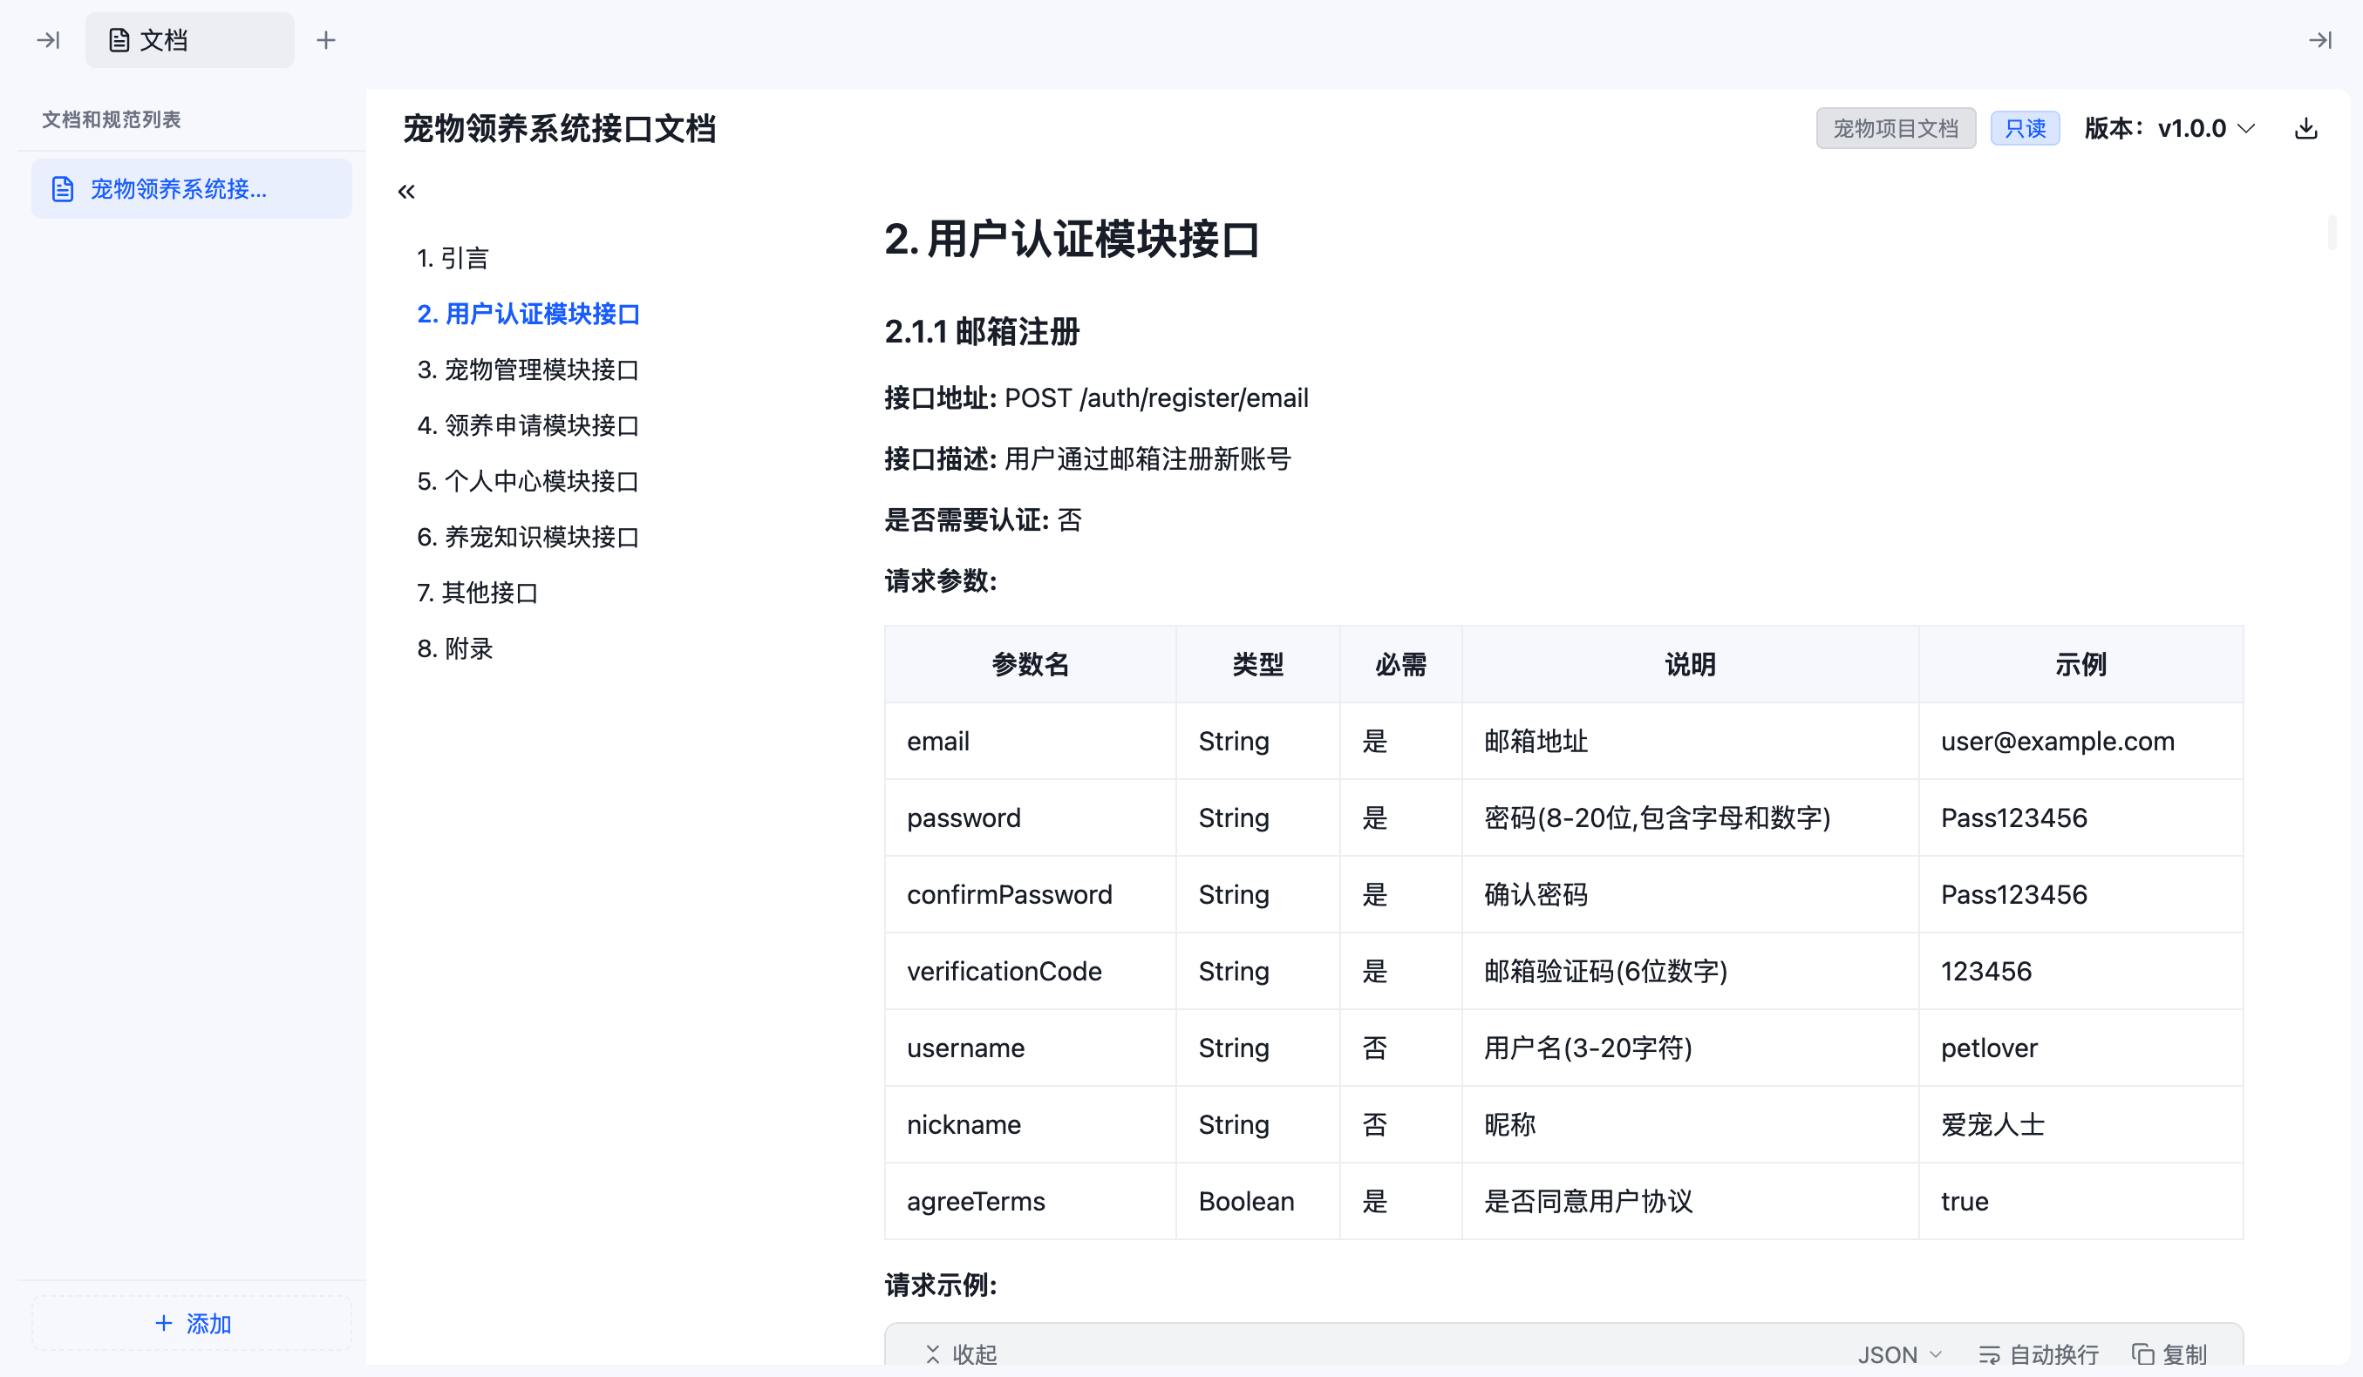The height and width of the screenshot is (1377, 2363).
Task: Click the petlover example value
Action: click(x=1989, y=1048)
